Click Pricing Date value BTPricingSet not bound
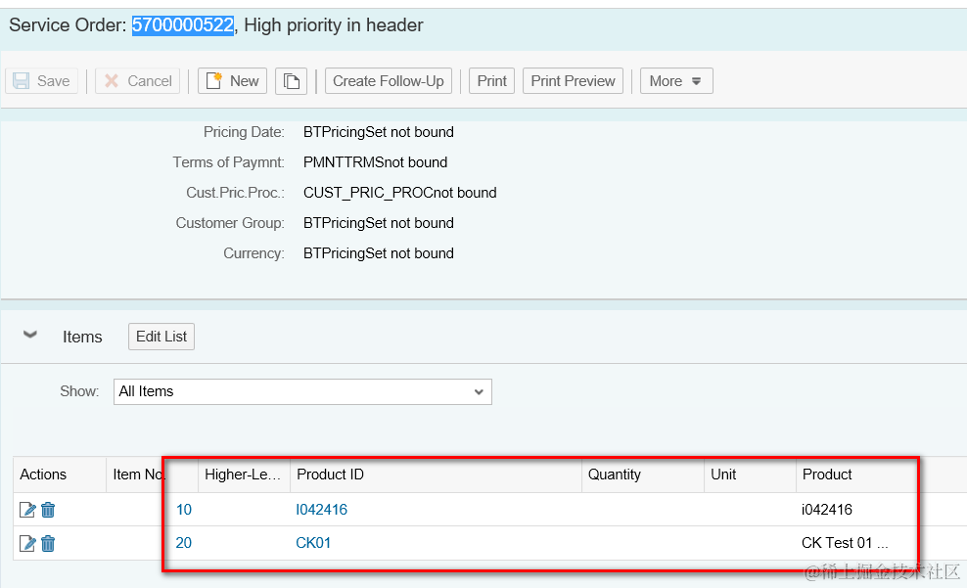The width and height of the screenshot is (967, 588). coord(378,132)
